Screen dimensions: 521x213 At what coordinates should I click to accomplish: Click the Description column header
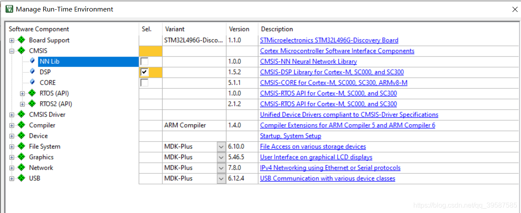(277, 29)
